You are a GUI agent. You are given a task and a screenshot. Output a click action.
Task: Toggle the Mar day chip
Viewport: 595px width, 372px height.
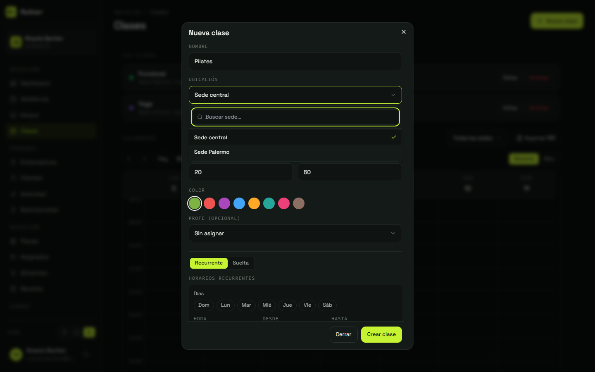(246, 305)
